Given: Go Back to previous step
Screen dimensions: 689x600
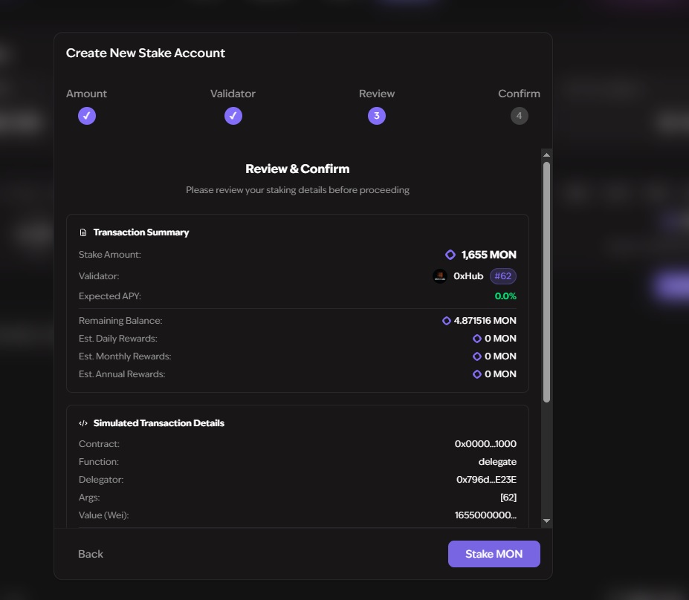Looking at the screenshot, I should click(x=91, y=554).
